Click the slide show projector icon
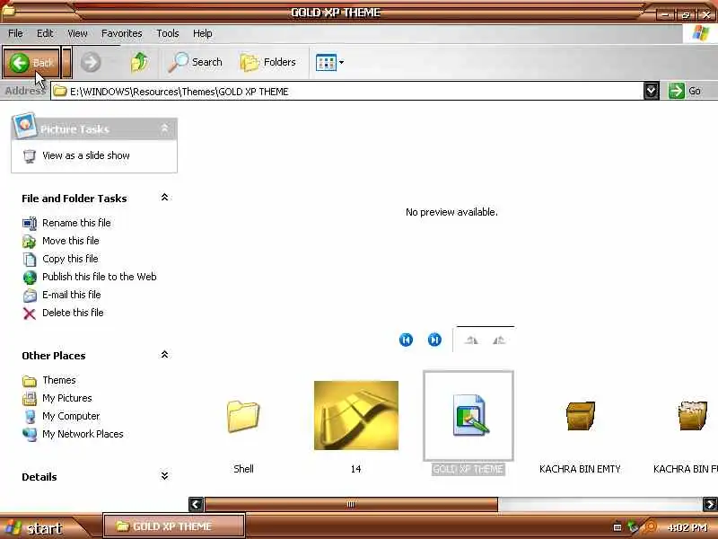 click(30, 156)
